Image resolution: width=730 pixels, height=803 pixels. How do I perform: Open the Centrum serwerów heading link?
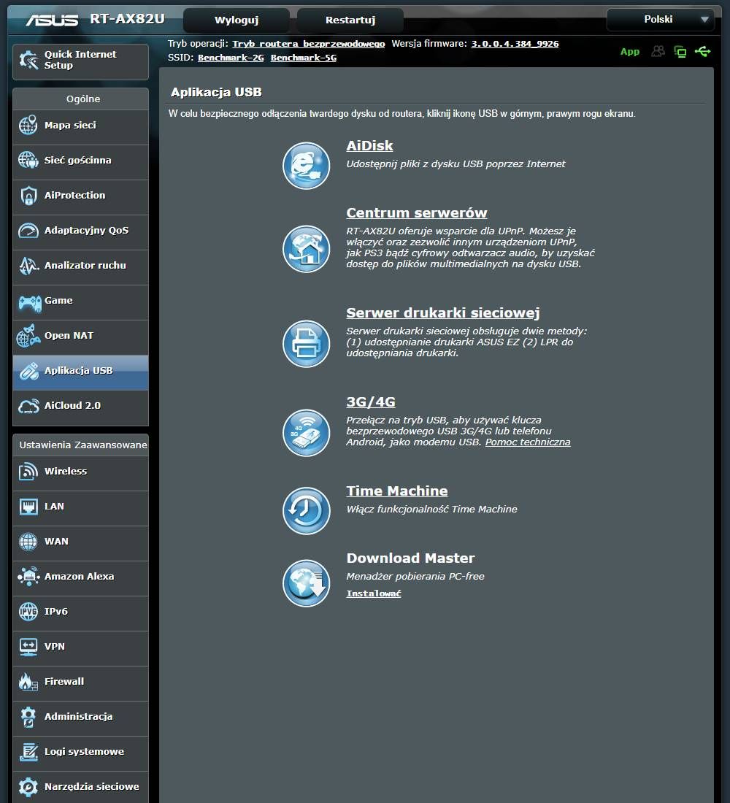(417, 213)
